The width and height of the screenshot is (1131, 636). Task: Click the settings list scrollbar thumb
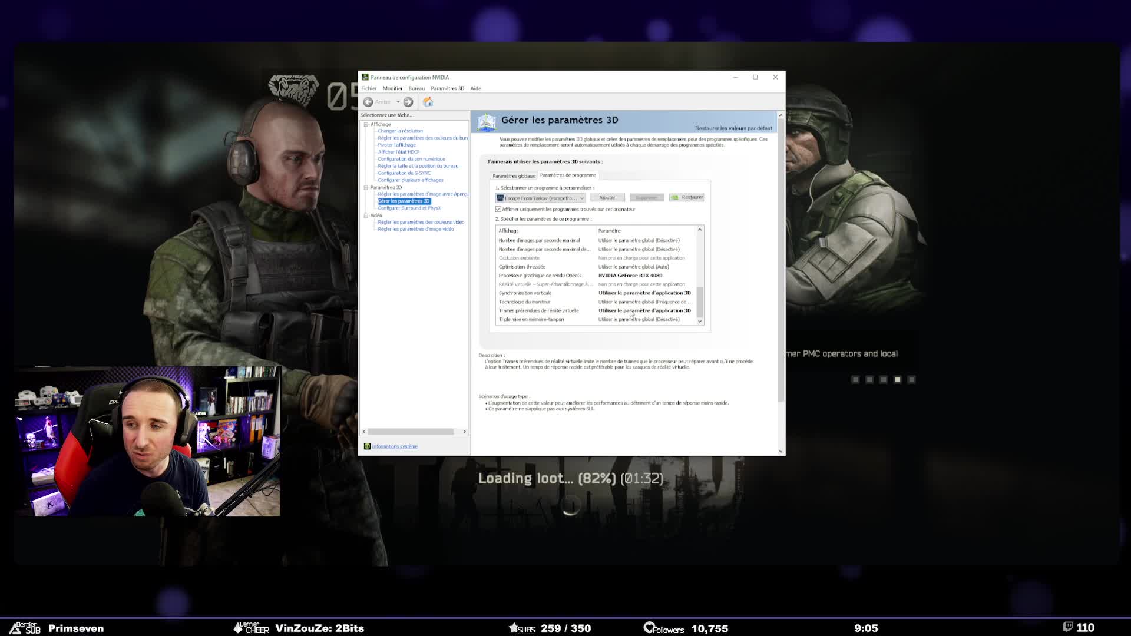[700, 302]
